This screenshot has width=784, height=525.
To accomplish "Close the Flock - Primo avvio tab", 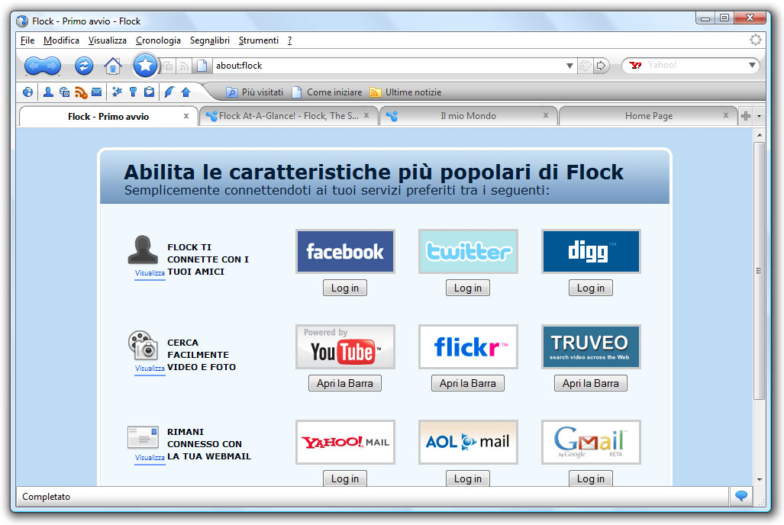I will (x=186, y=116).
